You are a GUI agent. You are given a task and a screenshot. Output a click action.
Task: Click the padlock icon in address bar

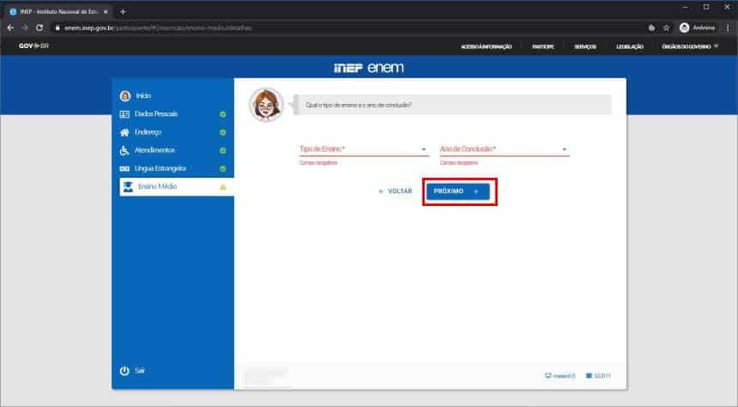coord(57,27)
